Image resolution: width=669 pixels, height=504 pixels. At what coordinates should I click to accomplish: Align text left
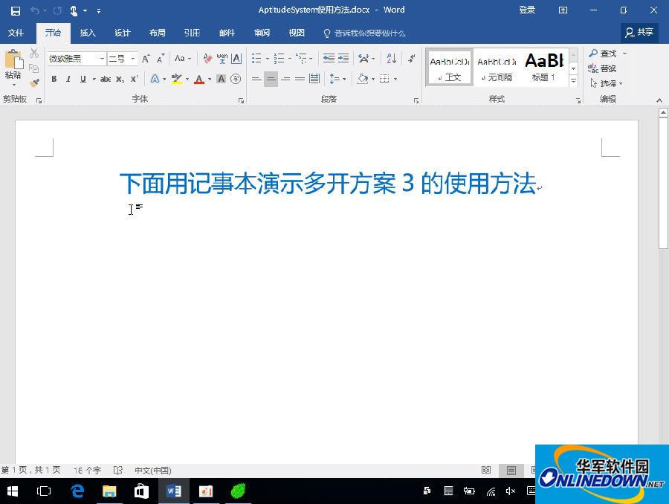click(x=256, y=79)
